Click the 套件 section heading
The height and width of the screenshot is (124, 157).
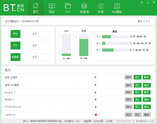(8, 70)
